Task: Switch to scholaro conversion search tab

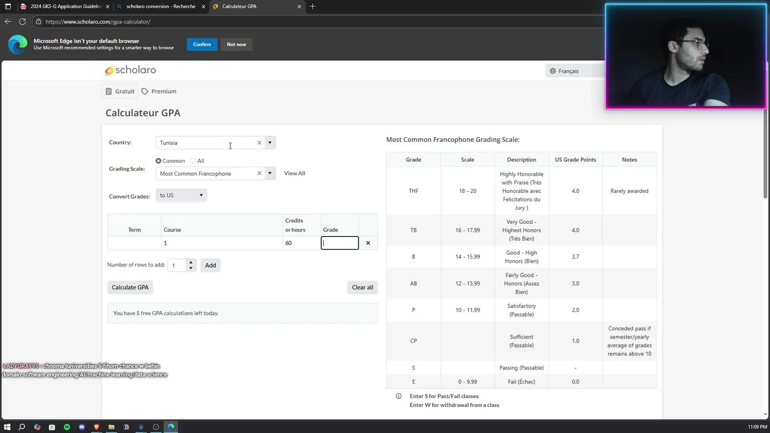Action: point(161,7)
